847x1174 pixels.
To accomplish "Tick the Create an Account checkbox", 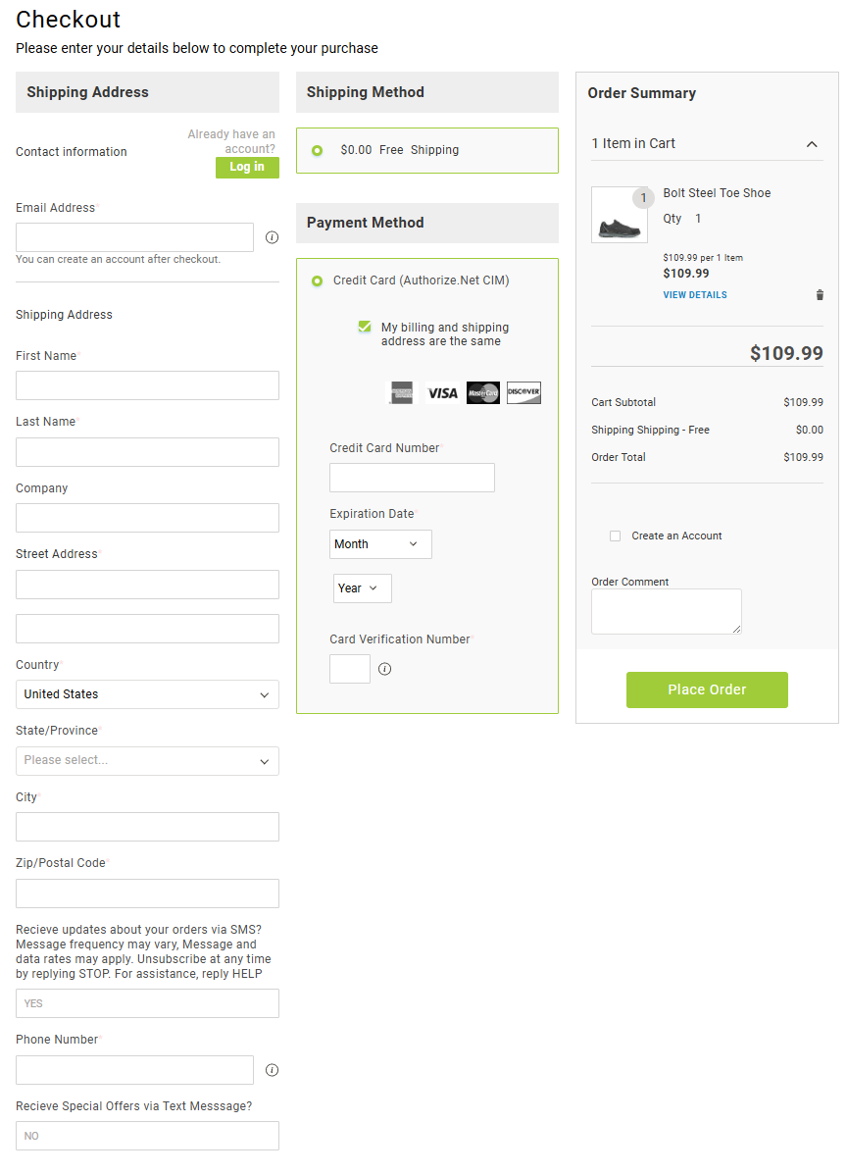I will click(x=616, y=536).
